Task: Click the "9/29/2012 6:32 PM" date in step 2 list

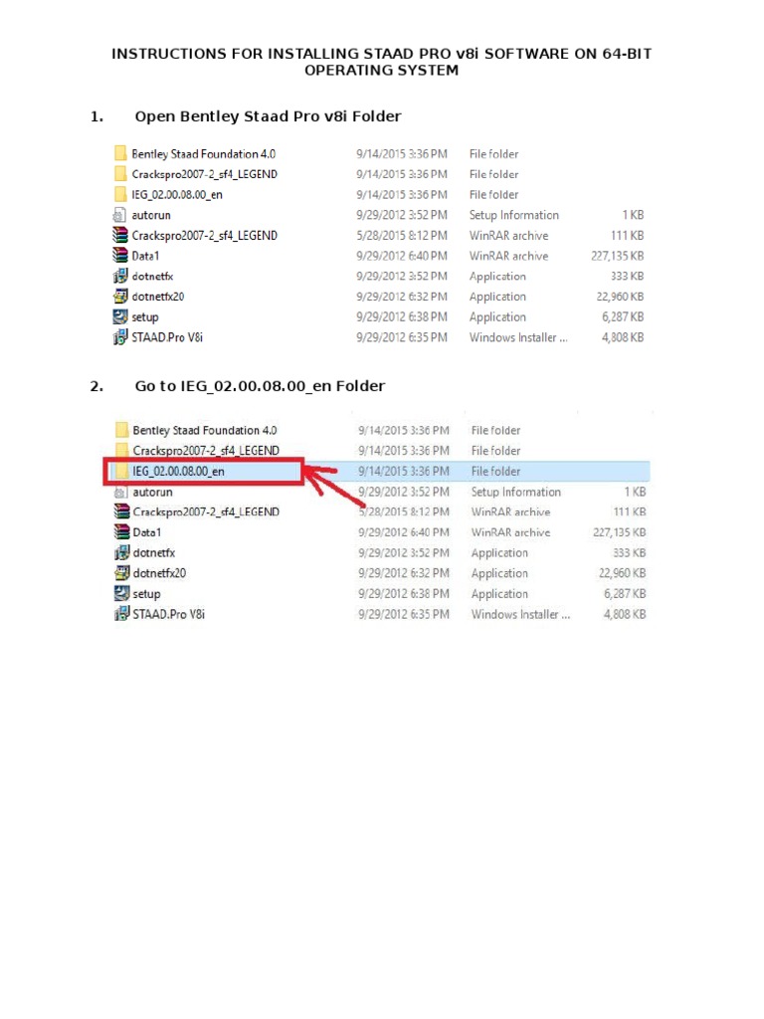Action: coord(404,573)
